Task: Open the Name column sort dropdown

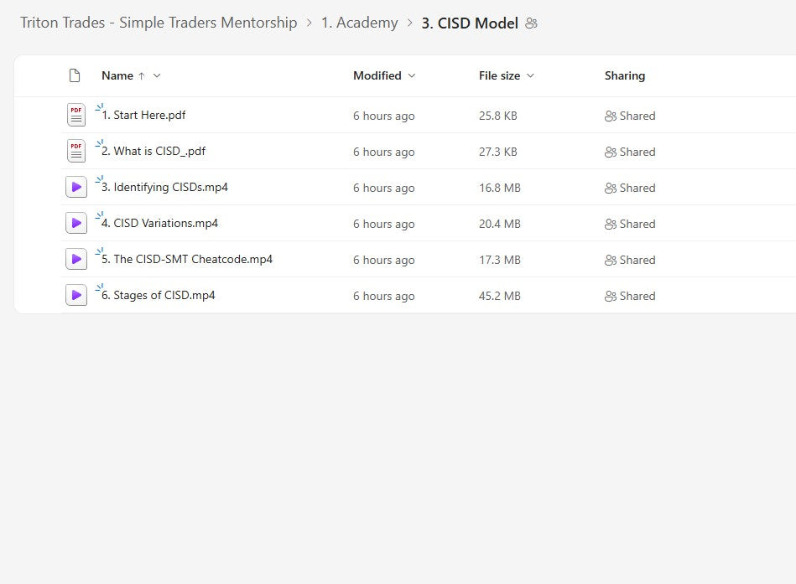Action: coord(157,75)
